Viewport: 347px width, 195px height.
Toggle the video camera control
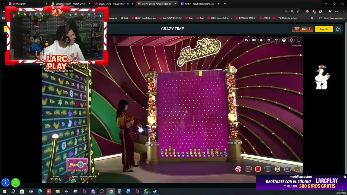pyautogui.click(x=254, y=40)
